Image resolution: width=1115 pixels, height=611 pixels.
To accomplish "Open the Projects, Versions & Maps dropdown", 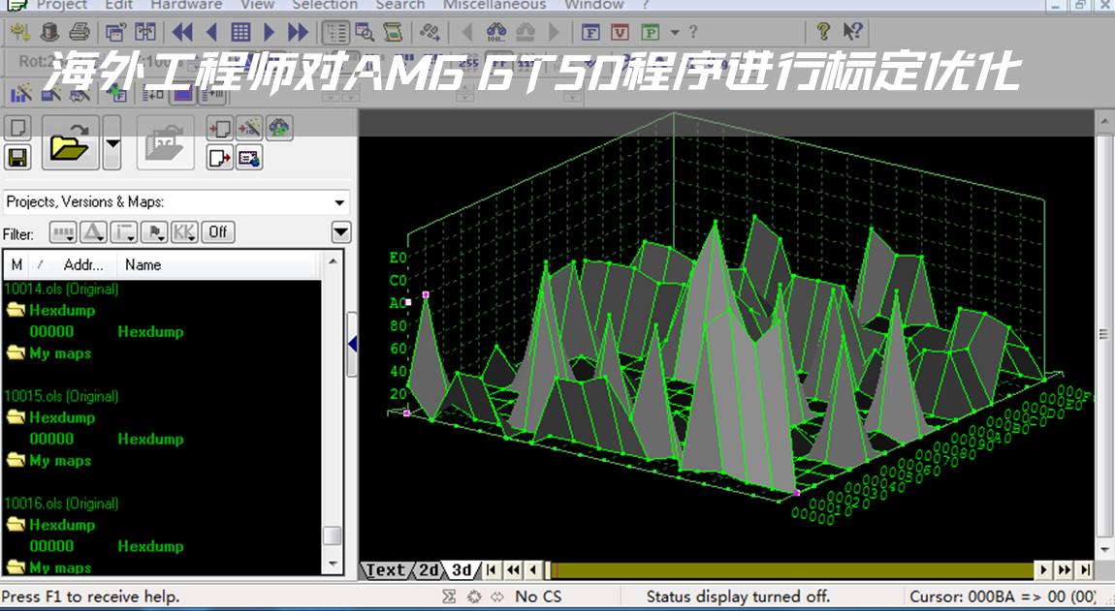I will 339,202.
